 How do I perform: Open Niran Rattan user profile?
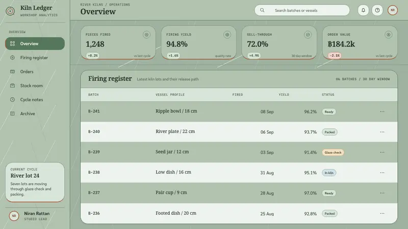(35, 216)
